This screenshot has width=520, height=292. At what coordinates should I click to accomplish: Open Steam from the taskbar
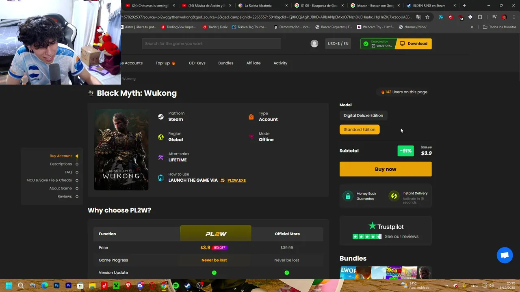point(187,286)
